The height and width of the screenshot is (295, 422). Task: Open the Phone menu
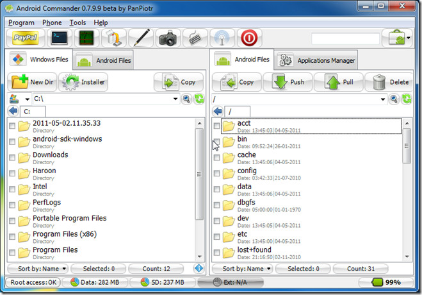coord(52,23)
